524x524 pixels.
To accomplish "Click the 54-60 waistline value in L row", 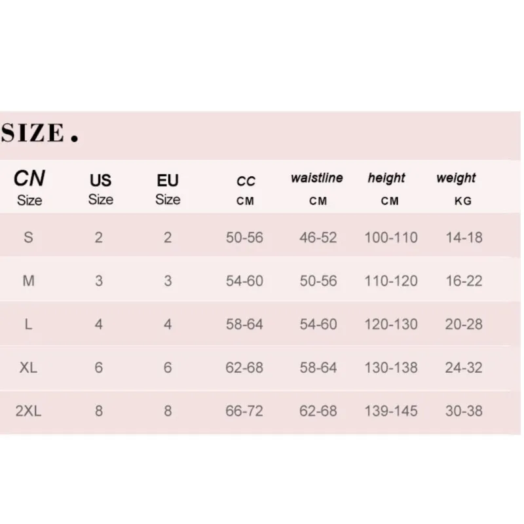I will (318, 324).
